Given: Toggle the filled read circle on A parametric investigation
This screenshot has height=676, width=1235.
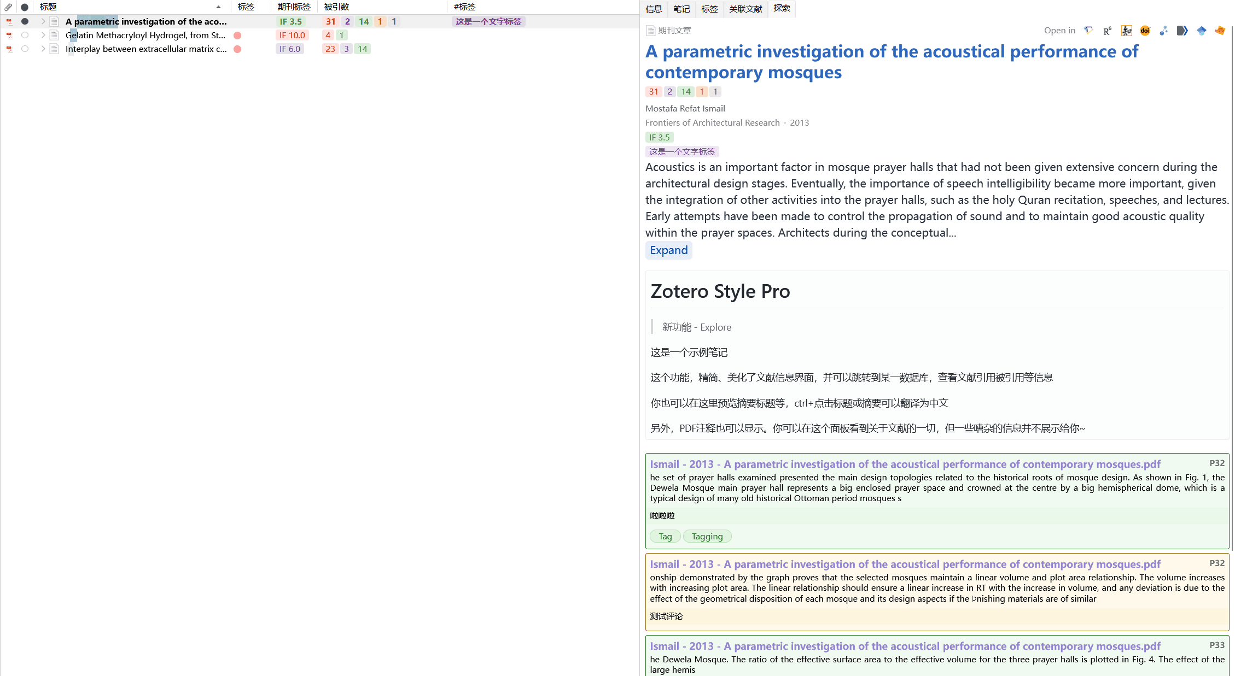Looking at the screenshot, I should tap(25, 21).
